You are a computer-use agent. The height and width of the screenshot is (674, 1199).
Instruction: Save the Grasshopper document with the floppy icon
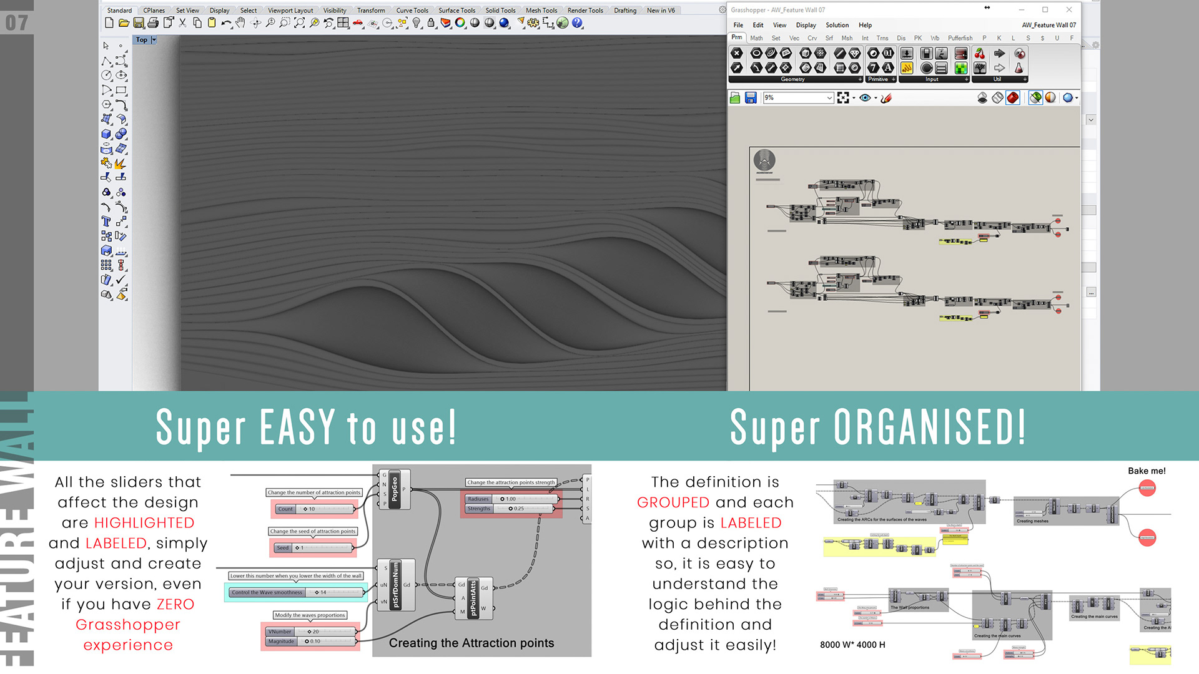point(751,98)
